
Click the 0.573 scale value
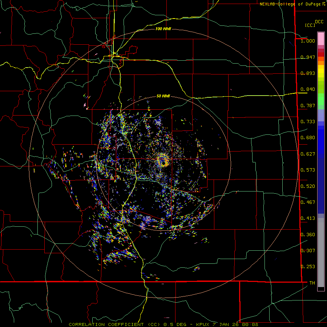[308, 170]
